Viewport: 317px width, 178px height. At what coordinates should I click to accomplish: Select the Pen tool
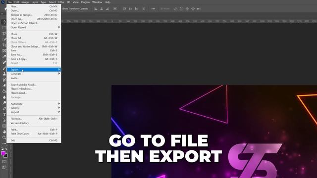click(4, 109)
